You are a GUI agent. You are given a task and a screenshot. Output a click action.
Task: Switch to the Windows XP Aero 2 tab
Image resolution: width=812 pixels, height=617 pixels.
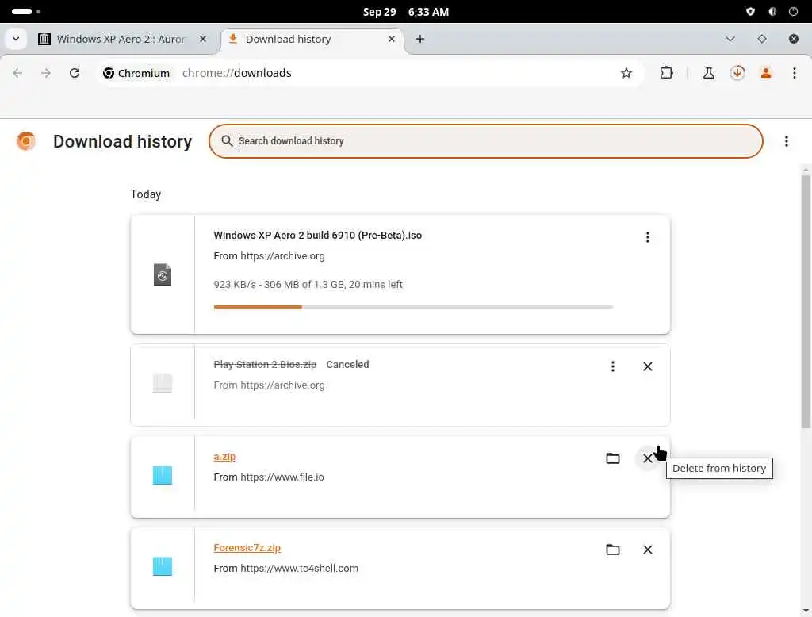tap(121, 39)
